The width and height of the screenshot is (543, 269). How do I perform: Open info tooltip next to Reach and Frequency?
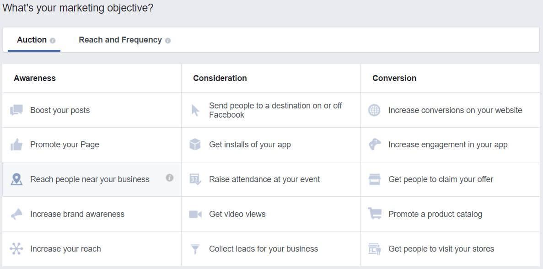[x=167, y=41]
